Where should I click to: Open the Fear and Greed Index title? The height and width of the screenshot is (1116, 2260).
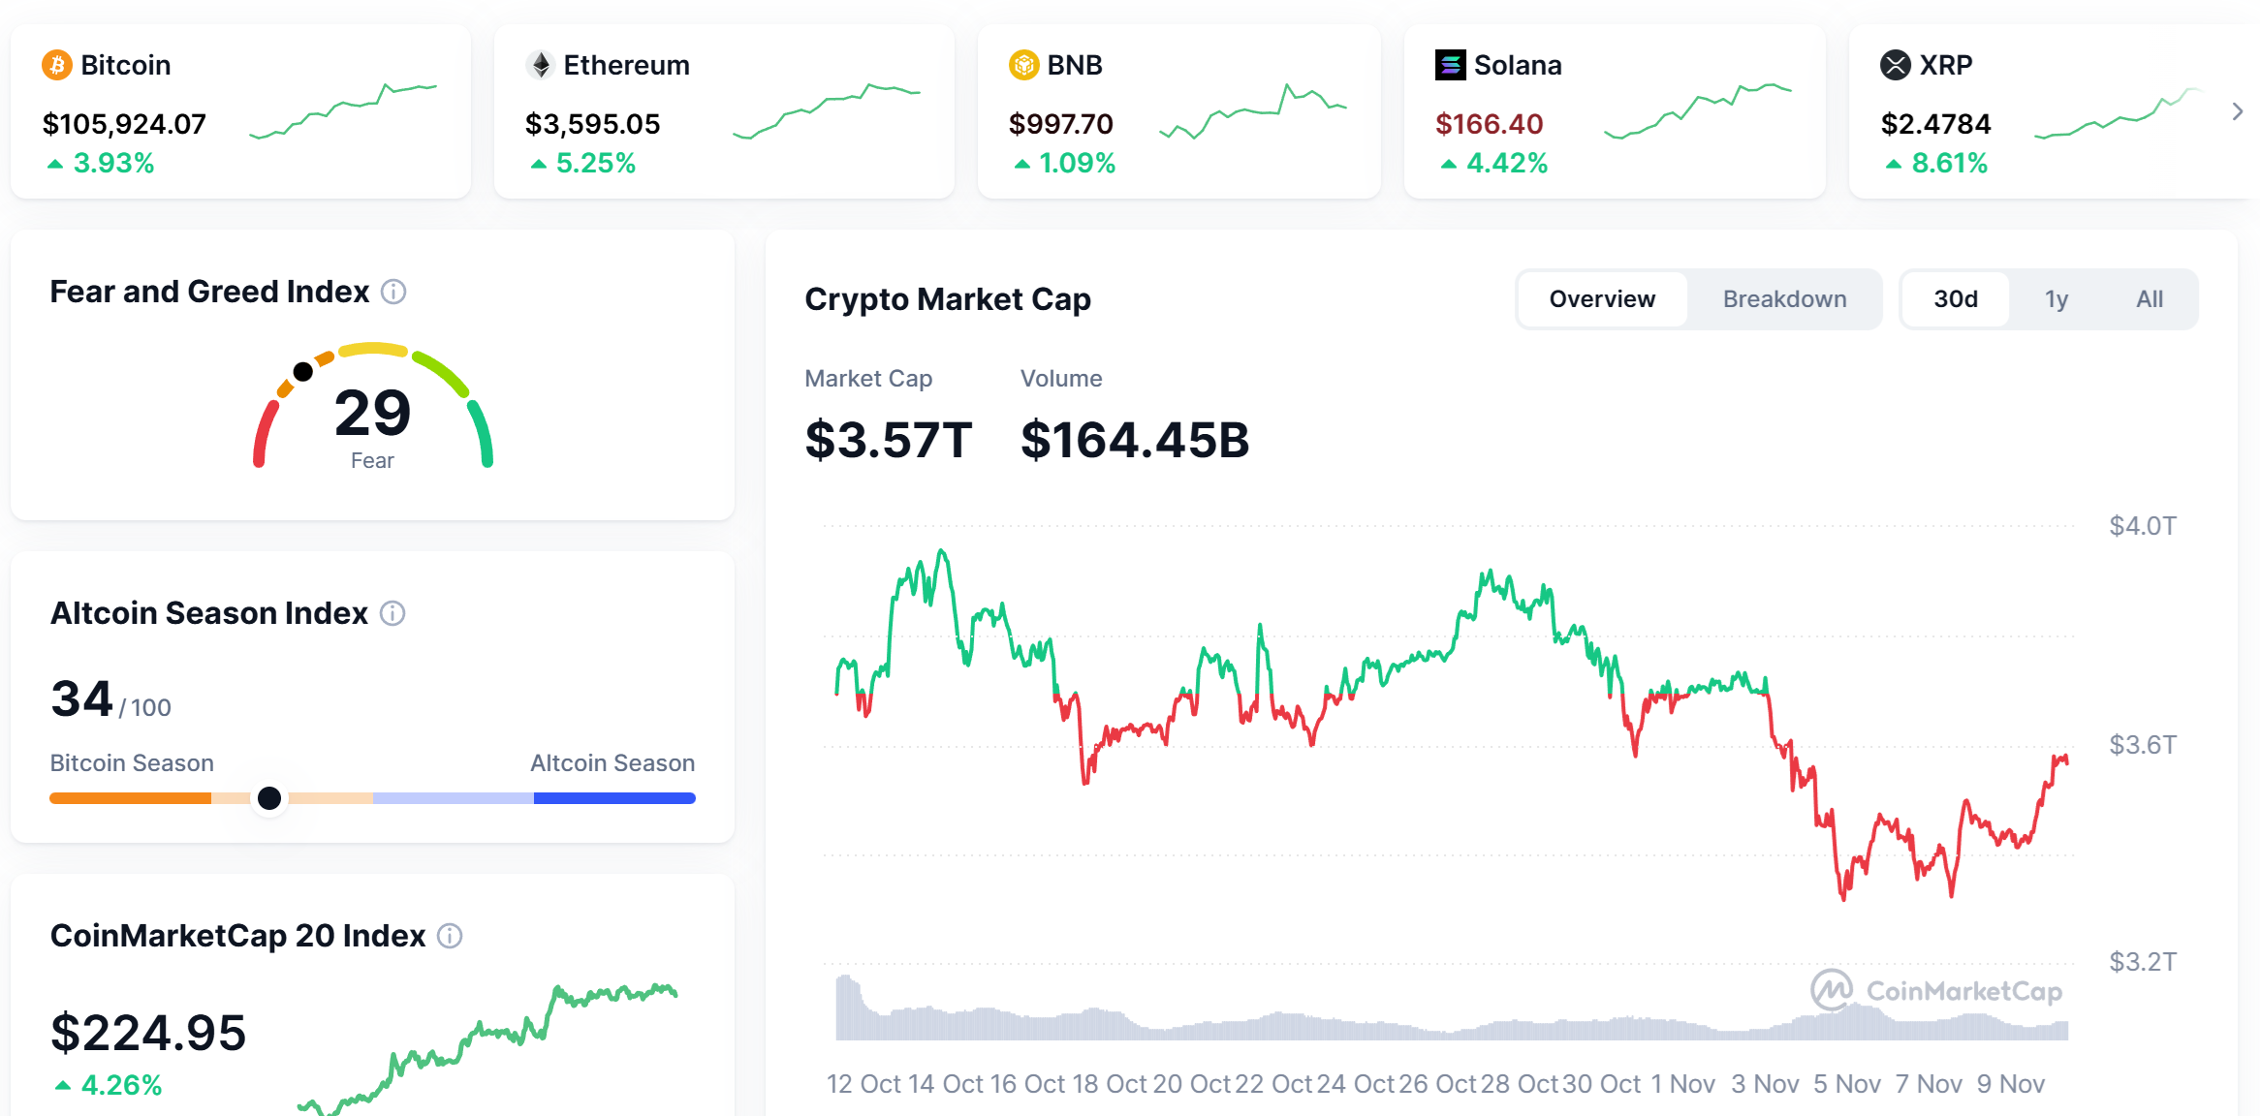(209, 292)
